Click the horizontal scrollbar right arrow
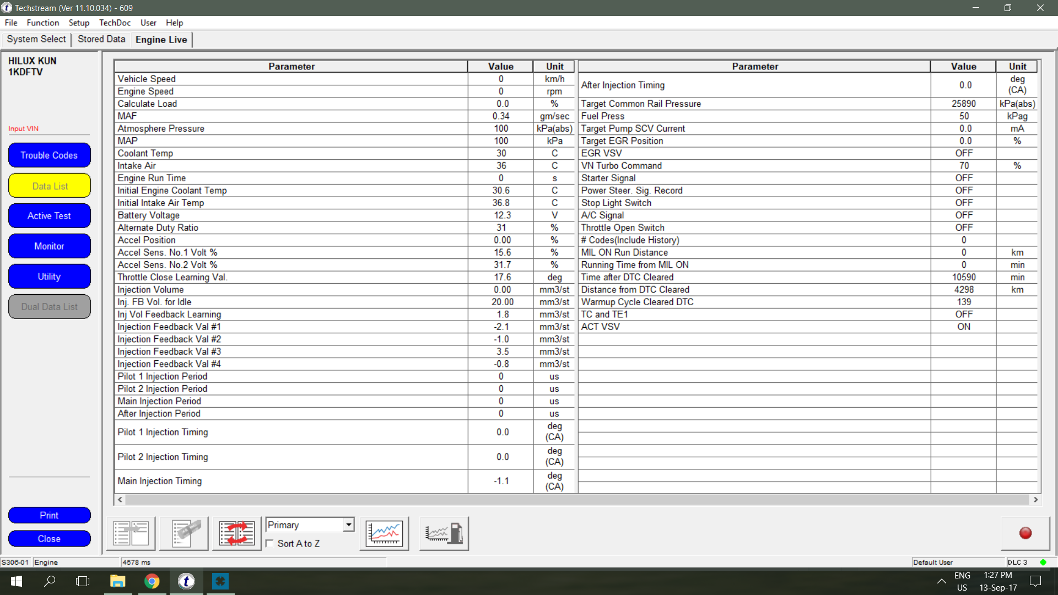The height and width of the screenshot is (595, 1058). [1035, 500]
